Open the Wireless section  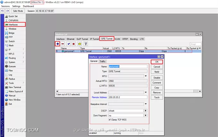(12, 29)
